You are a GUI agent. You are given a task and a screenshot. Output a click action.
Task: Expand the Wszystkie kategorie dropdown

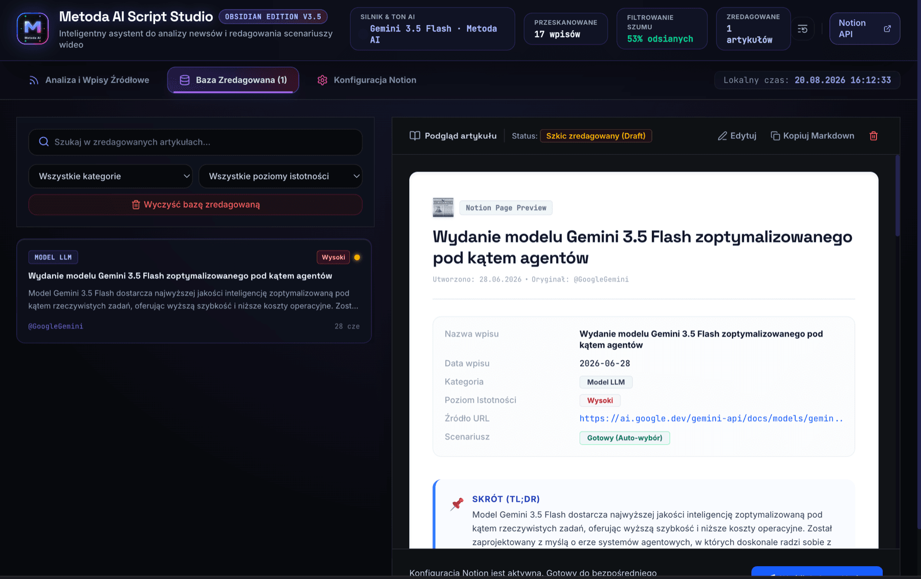point(111,176)
